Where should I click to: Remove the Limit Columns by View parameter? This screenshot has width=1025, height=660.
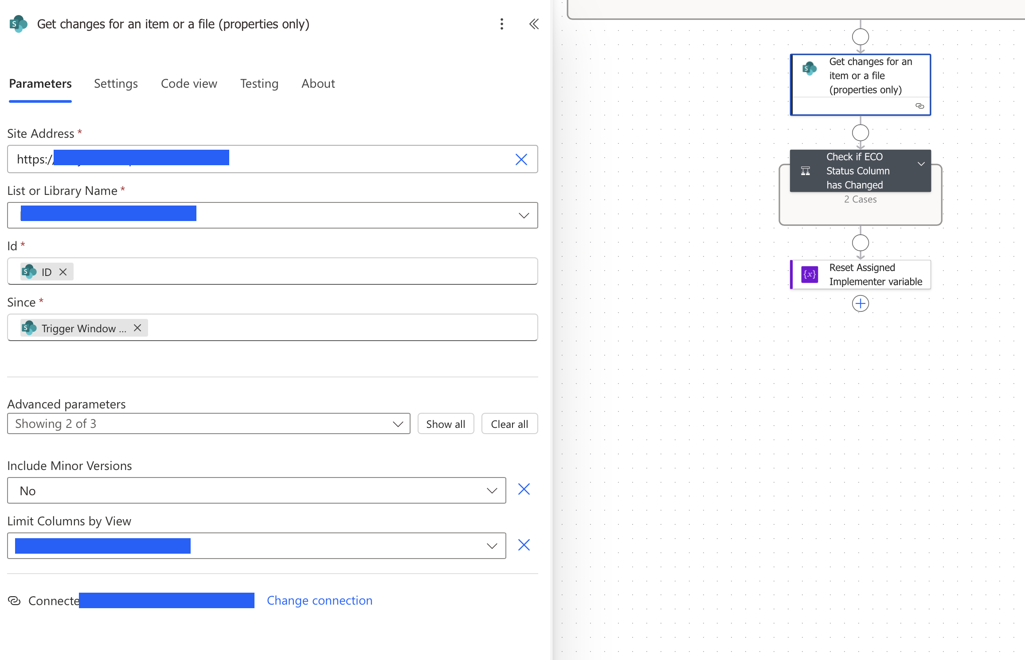point(524,545)
